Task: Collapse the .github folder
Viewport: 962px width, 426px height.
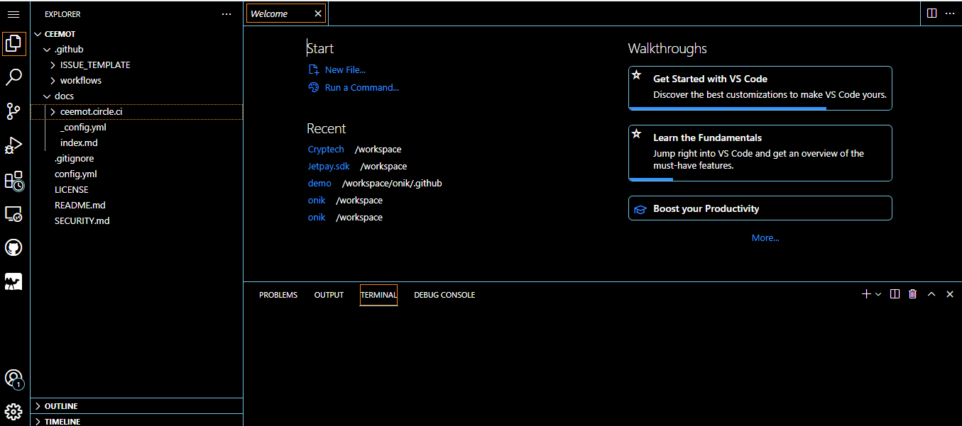Action: [x=48, y=50]
